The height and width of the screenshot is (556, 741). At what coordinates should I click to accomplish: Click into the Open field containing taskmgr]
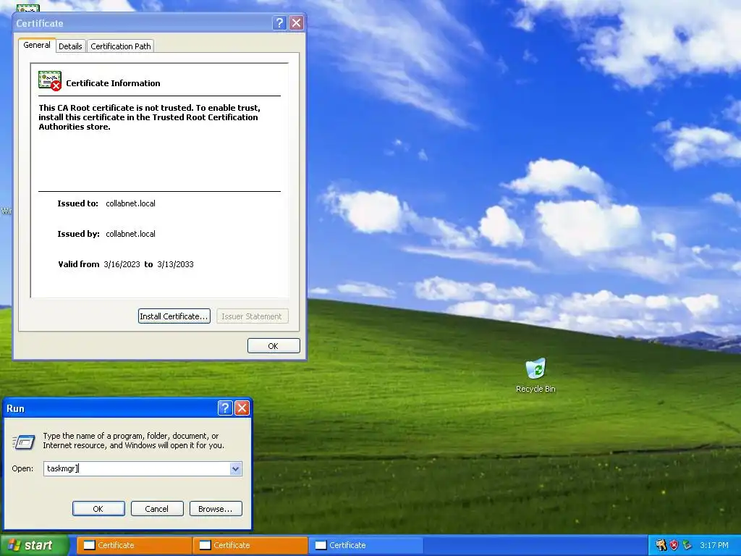tap(137, 468)
